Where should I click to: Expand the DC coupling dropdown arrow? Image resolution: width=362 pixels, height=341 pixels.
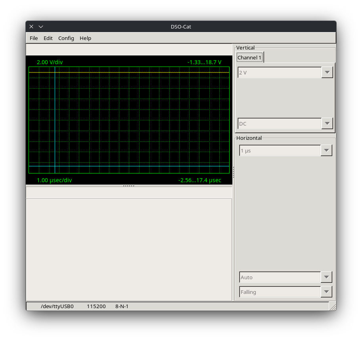[x=327, y=123]
